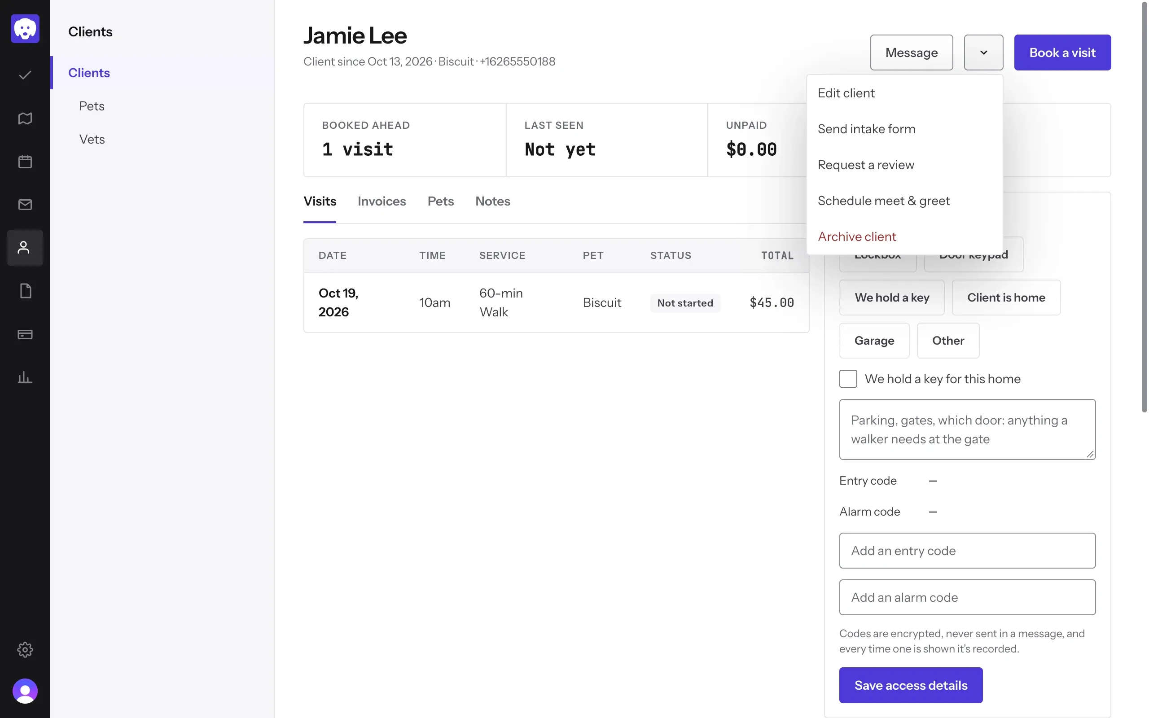The width and height of the screenshot is (1149, 718).
Task: Click the 'Oct 19, 2026' visit date
Action: click(338, 302)
